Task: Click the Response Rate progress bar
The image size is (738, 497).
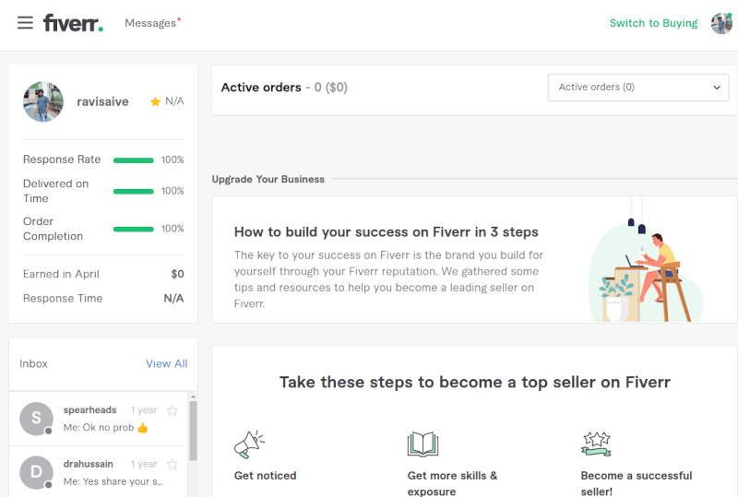Action: [x=134, y=160]
